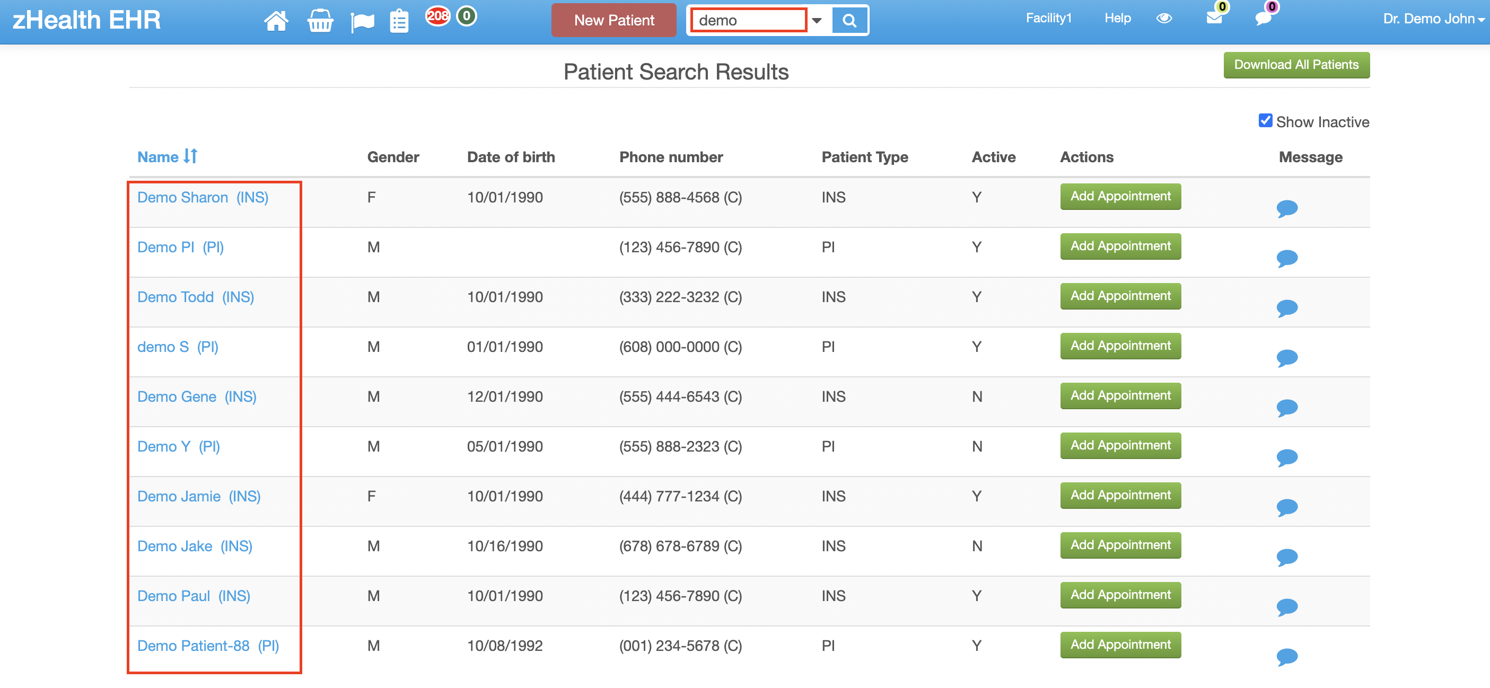Click the New Patient button
The image size is (1490, 688).
click(613, 20)
